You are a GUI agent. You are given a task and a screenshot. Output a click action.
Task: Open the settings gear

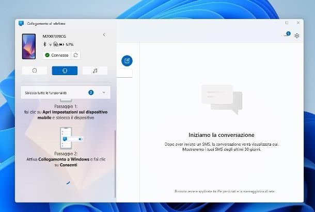[x=297, y=36]
